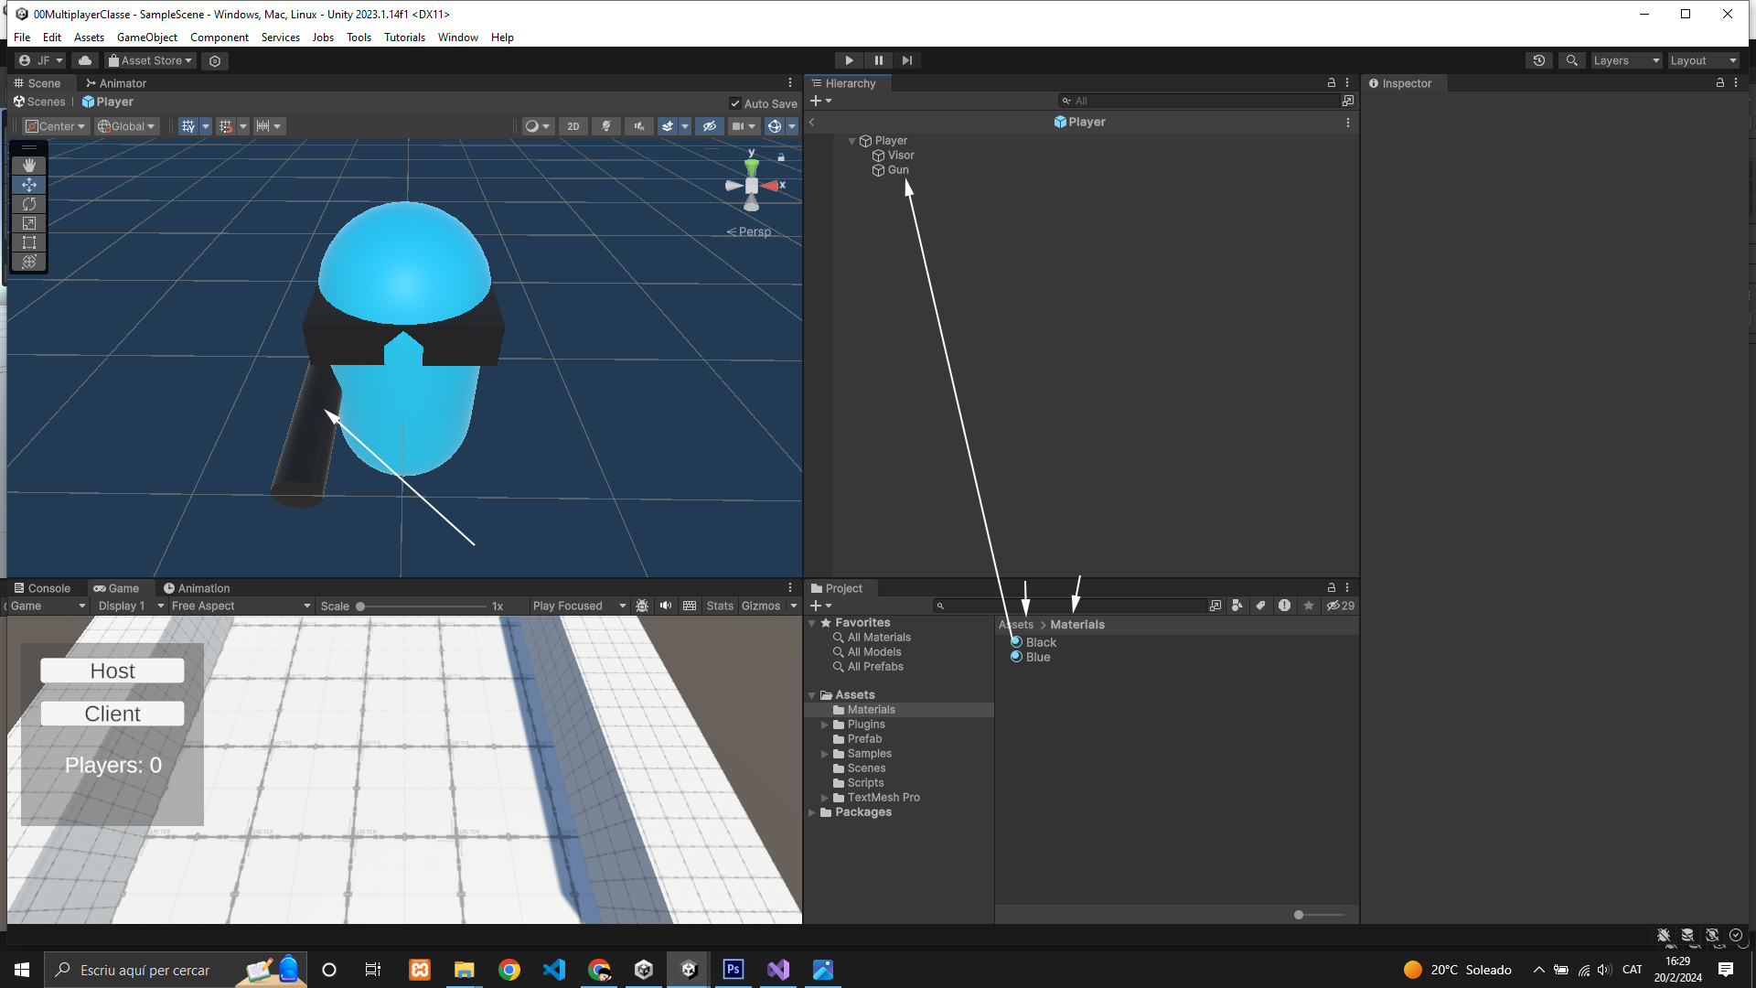Select the Rotate tool in Scene
Viewport: 1756px width, 988px height.
29,204
